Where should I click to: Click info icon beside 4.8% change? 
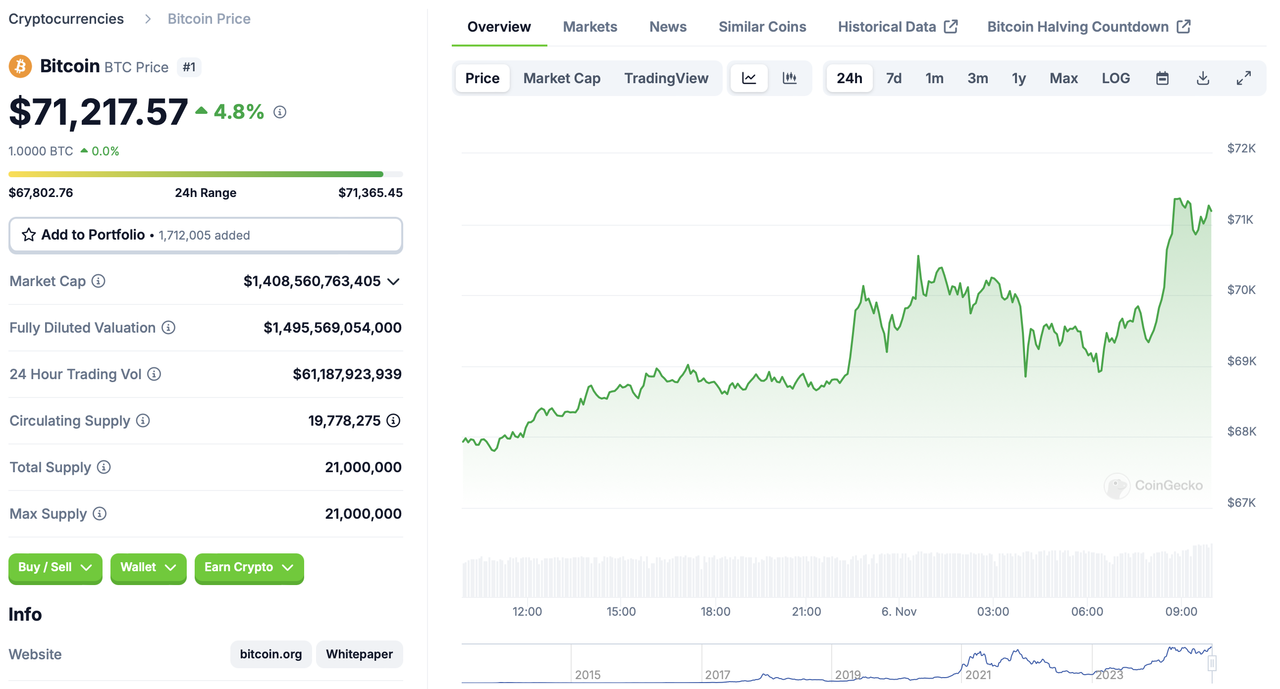pyautogui.click(x=280, y=112)
